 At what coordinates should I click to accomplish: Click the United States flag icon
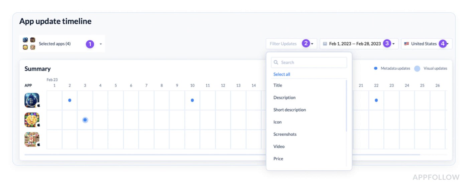coord(406,44)
